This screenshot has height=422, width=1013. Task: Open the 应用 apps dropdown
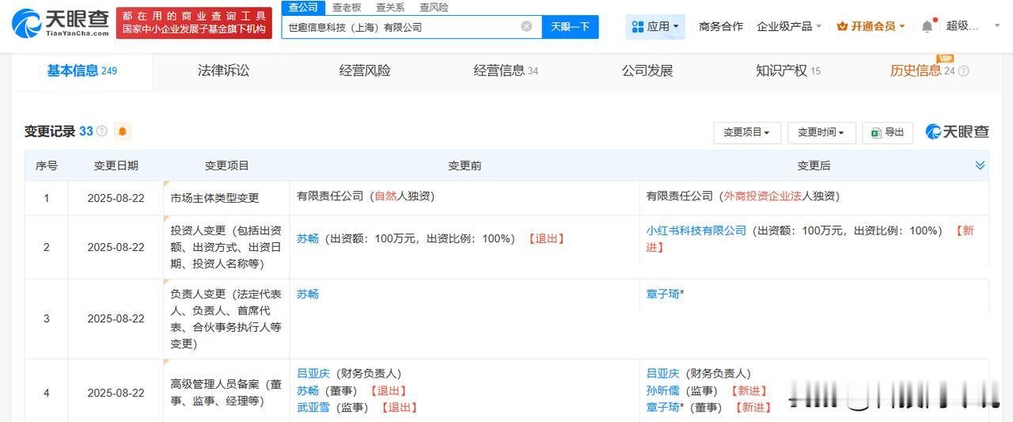[x=655, y=26]
